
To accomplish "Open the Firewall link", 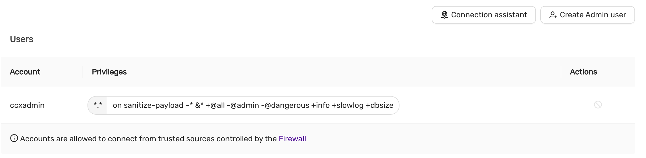I will click(x=292, y=139).
